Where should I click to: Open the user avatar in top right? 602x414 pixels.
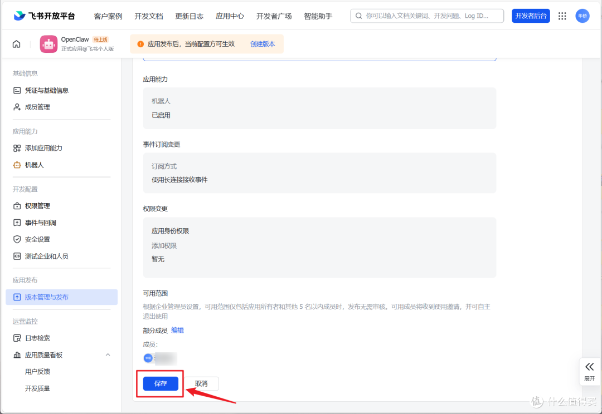[582, 16]
